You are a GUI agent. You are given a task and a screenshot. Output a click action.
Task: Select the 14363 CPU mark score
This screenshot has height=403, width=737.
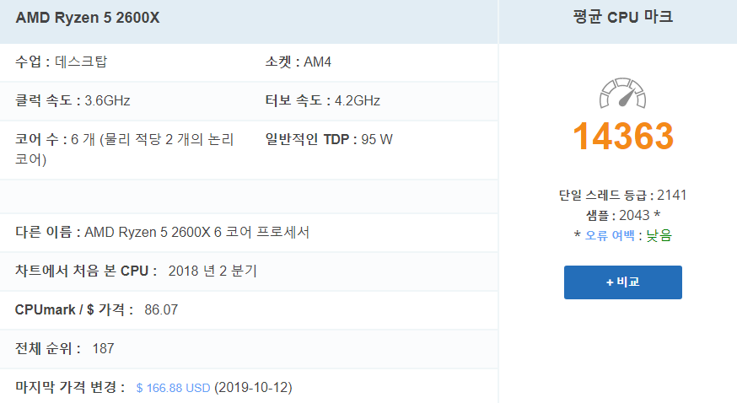[x=623, y=137]
